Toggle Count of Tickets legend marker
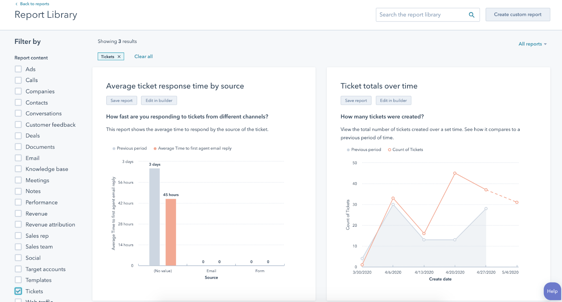Image resolution: width=562 pixels, height=302 pixels. click(x=389, y=150)
